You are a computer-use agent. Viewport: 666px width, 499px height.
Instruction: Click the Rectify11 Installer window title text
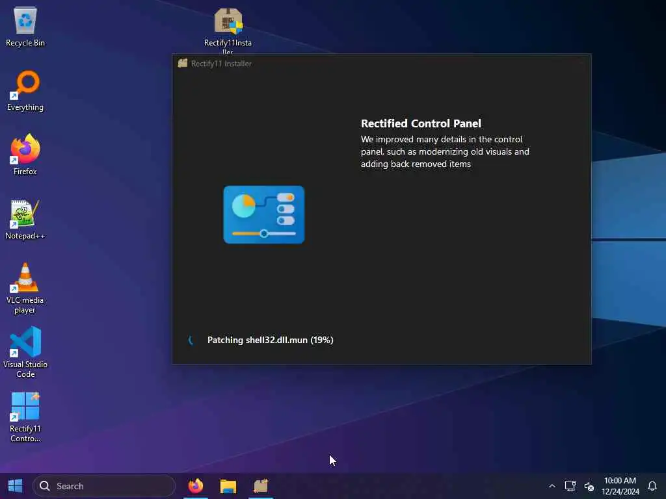(221, 64)
